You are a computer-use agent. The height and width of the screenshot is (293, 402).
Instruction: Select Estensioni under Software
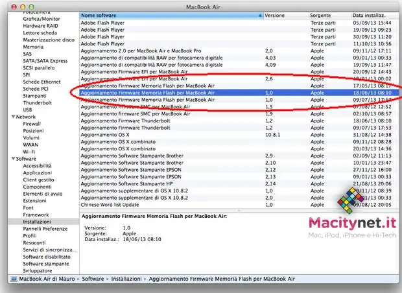[34, 201]
